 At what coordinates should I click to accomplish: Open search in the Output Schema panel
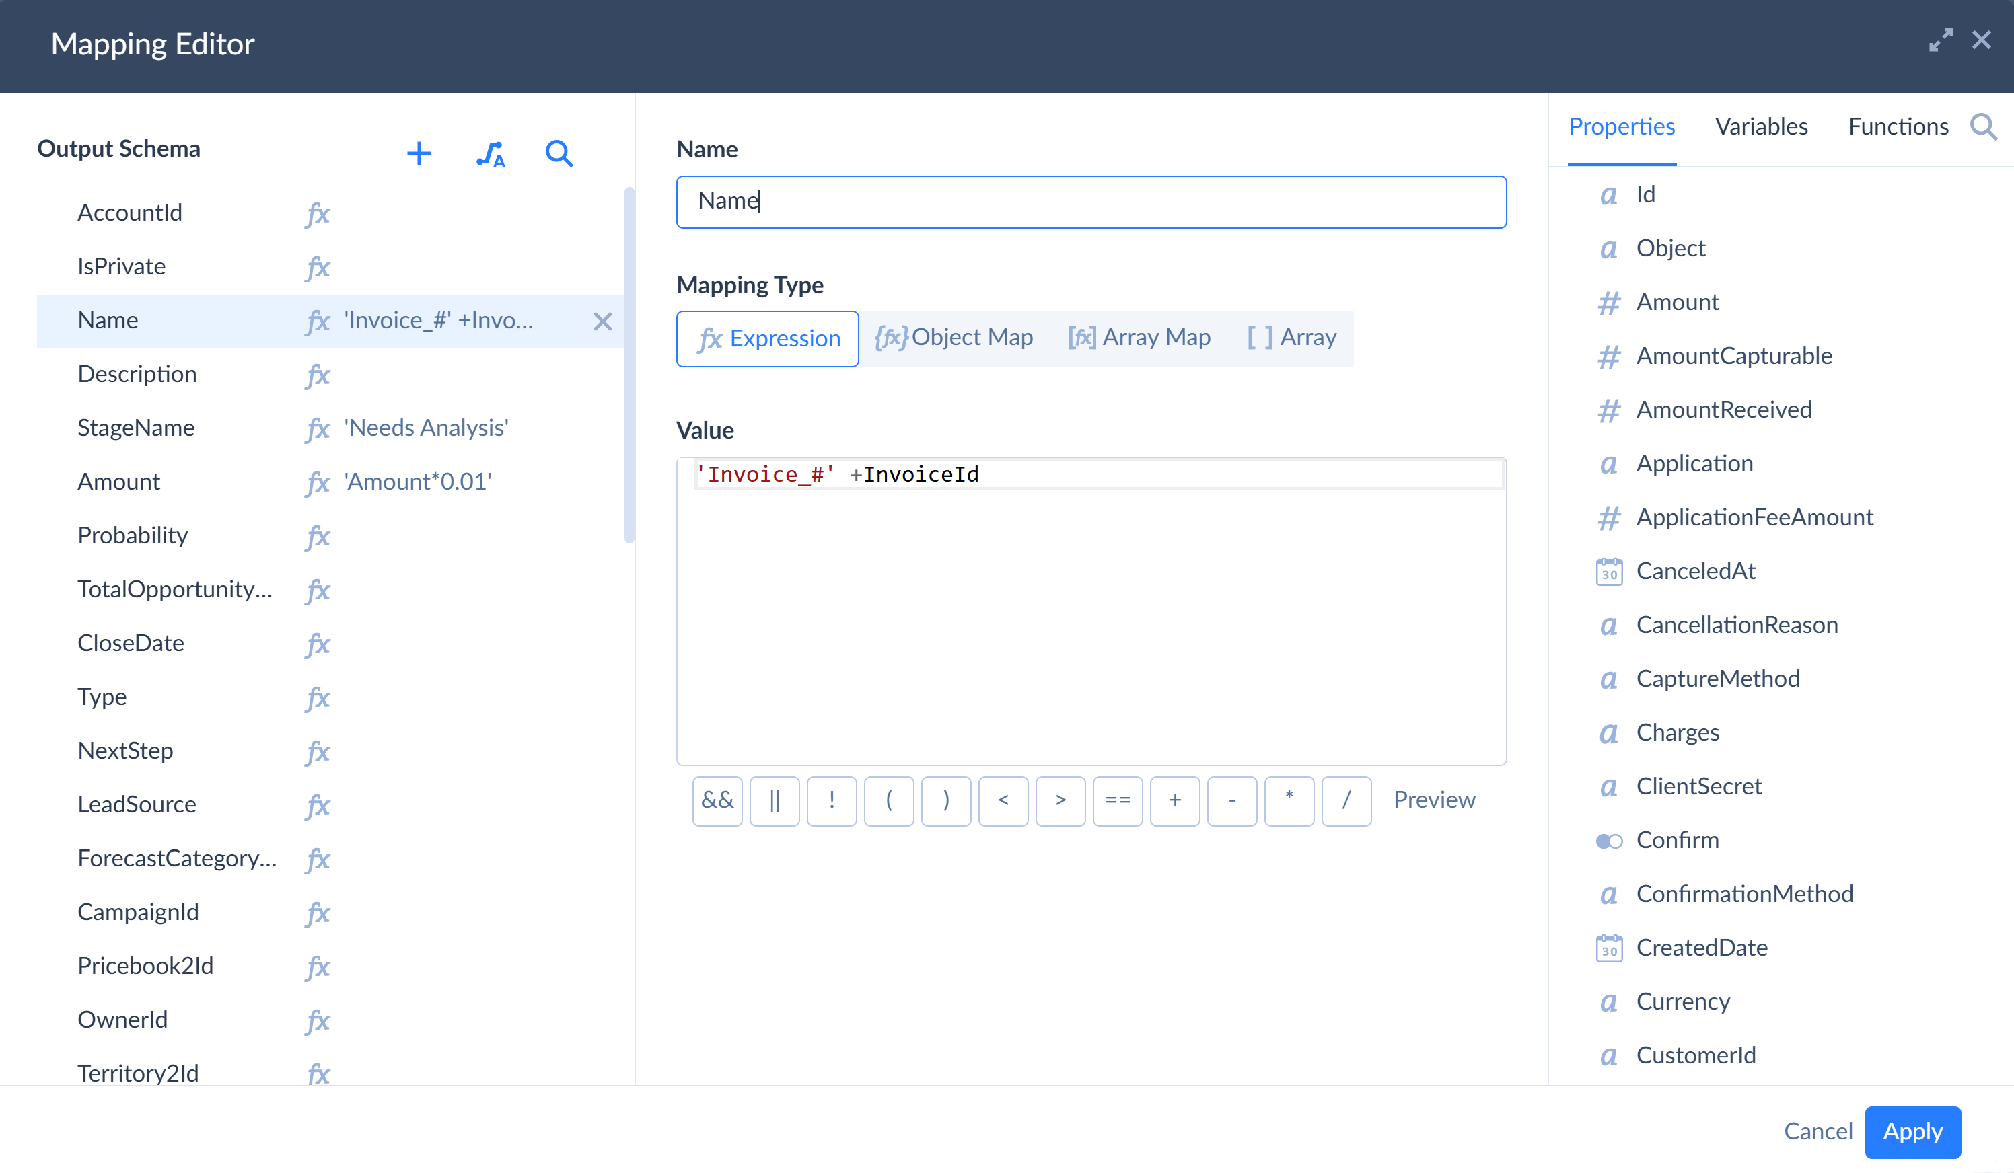pyautogui.click(x=559, y=153)
